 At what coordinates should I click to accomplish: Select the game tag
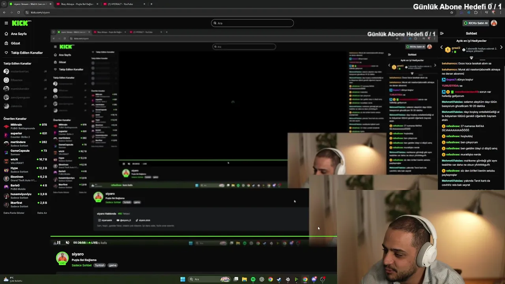[x=113, y=265]
